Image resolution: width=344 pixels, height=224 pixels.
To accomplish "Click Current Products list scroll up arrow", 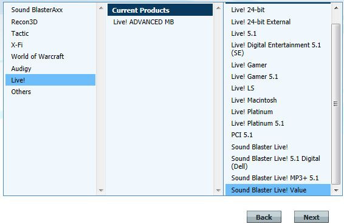I will pyautogui.click(x=218, y=8).
